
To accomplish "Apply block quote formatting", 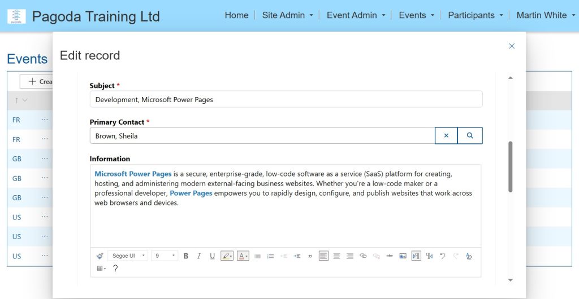I will click(310, 256).
